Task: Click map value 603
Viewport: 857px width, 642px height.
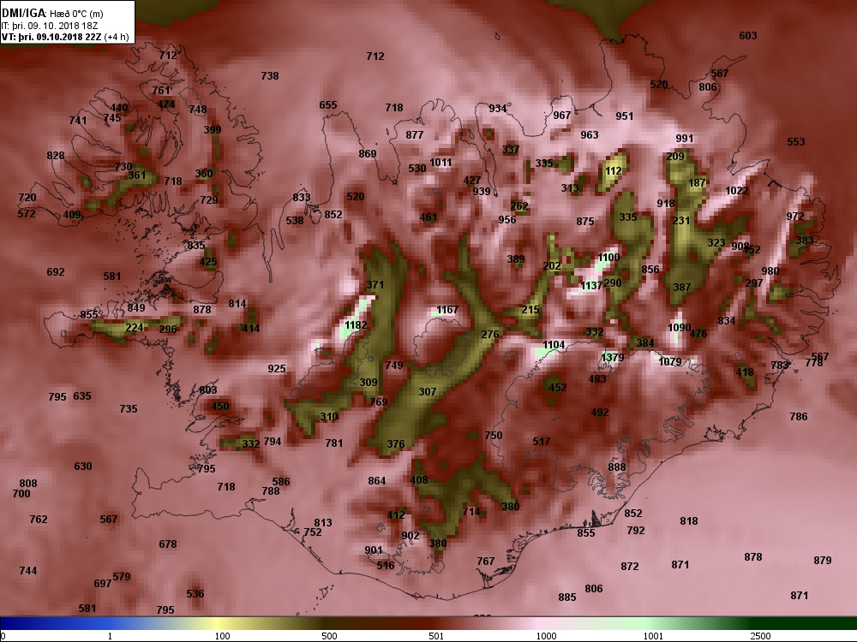Action: click(747, 35)
